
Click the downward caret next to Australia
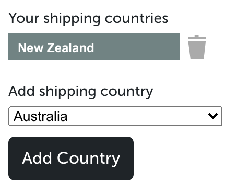coord(213,116)
